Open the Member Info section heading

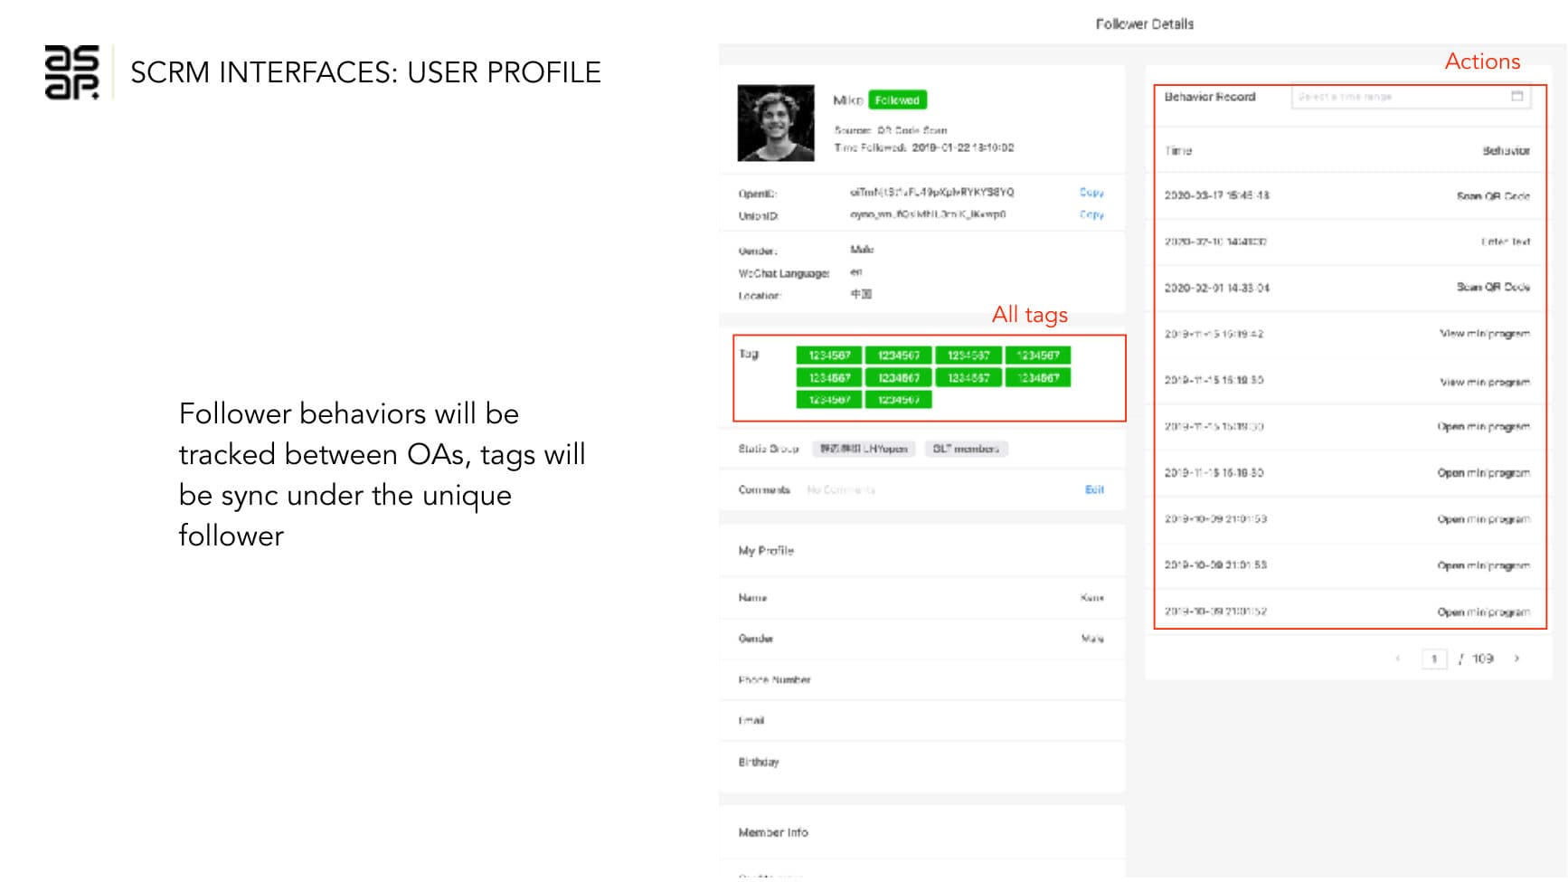pyautogui.click(x=773, y=832)
